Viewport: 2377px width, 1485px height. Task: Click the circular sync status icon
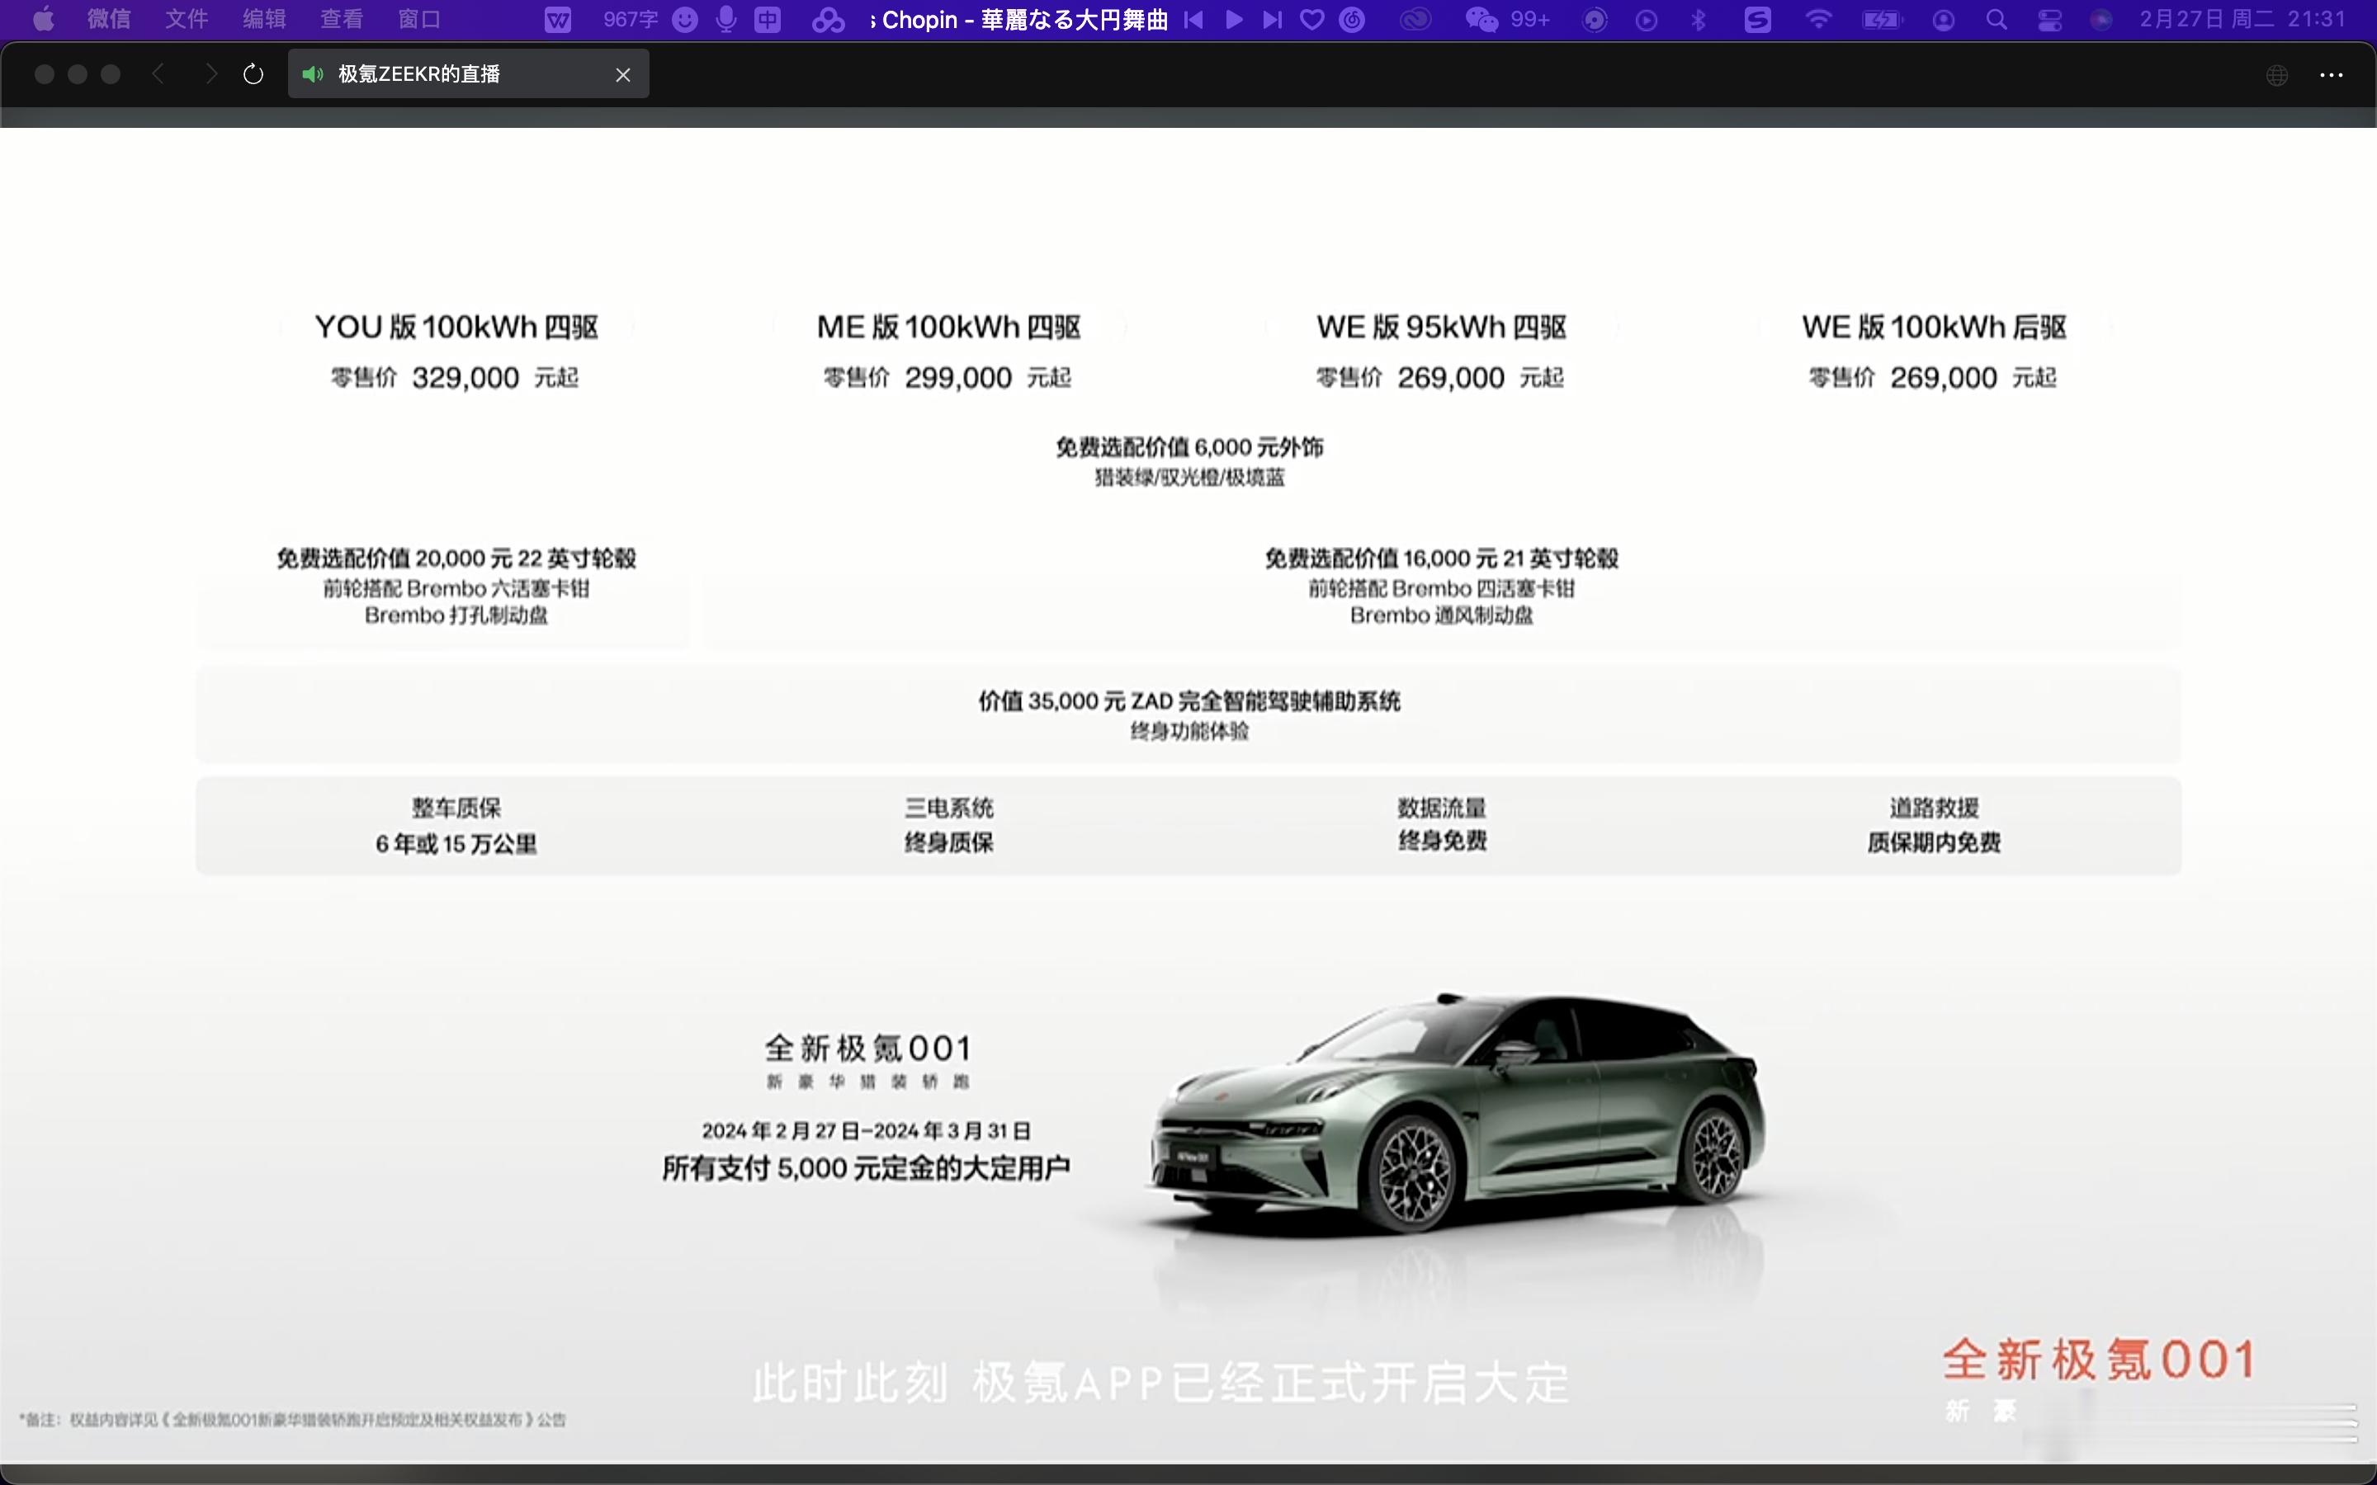click(x=1595, y=20)
